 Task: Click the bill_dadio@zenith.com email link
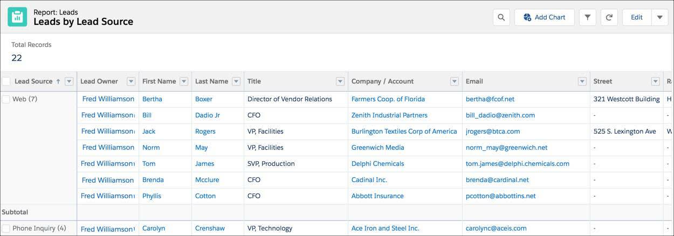pyautogui.click(x=500, y=115)
